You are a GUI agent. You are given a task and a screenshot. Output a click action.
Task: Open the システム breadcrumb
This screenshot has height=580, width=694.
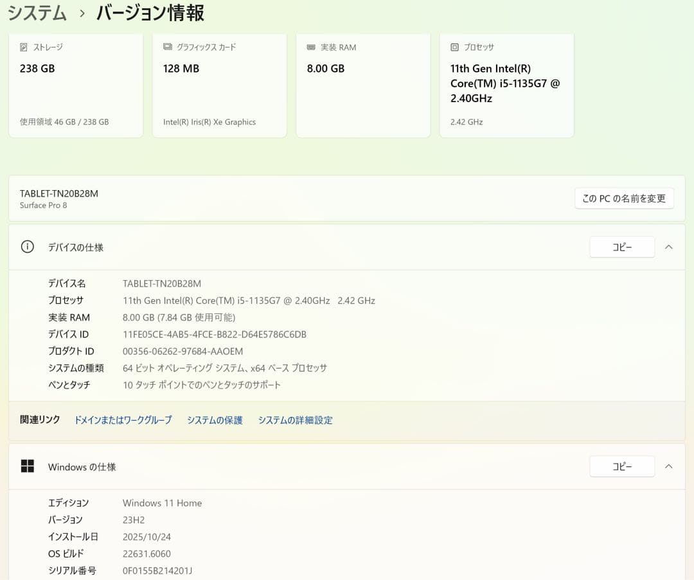pos(37,12)
